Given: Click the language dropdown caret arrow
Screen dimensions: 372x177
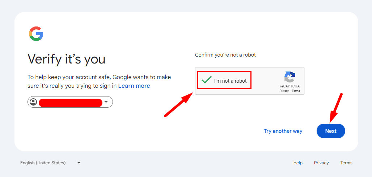Looking at the screenshot, I should [79, 163].
